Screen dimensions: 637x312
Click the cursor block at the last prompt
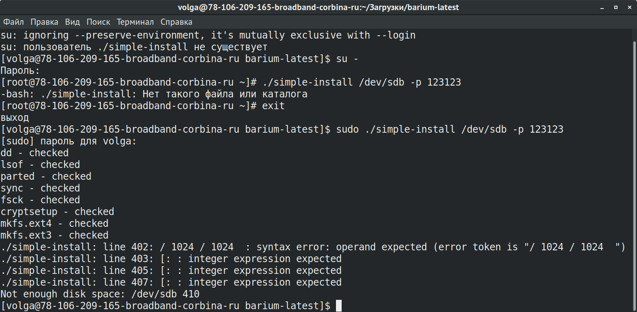(x=339, y=306)
